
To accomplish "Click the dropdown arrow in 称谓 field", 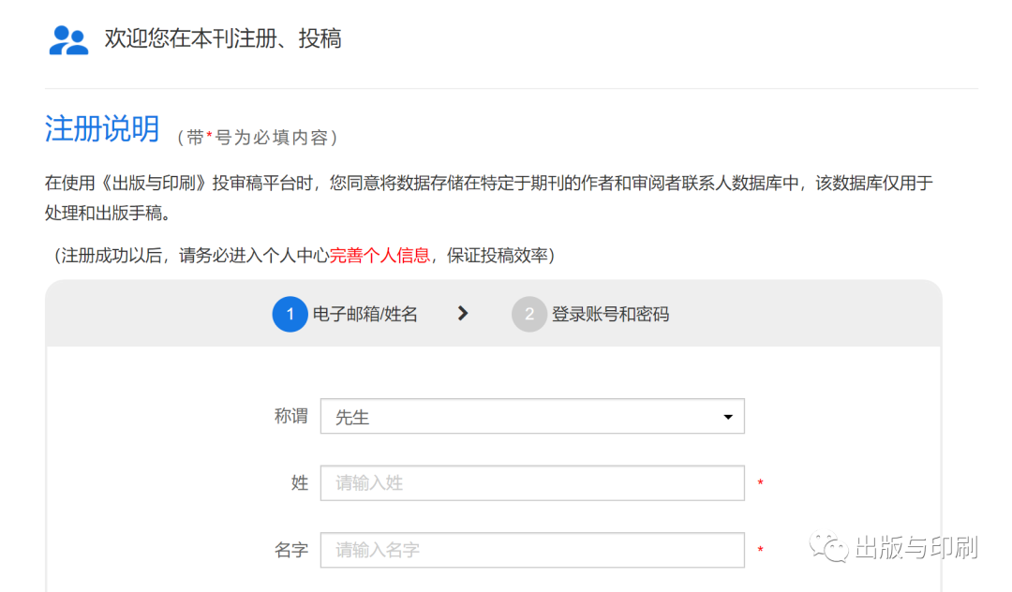I will [x=728, y=417].
